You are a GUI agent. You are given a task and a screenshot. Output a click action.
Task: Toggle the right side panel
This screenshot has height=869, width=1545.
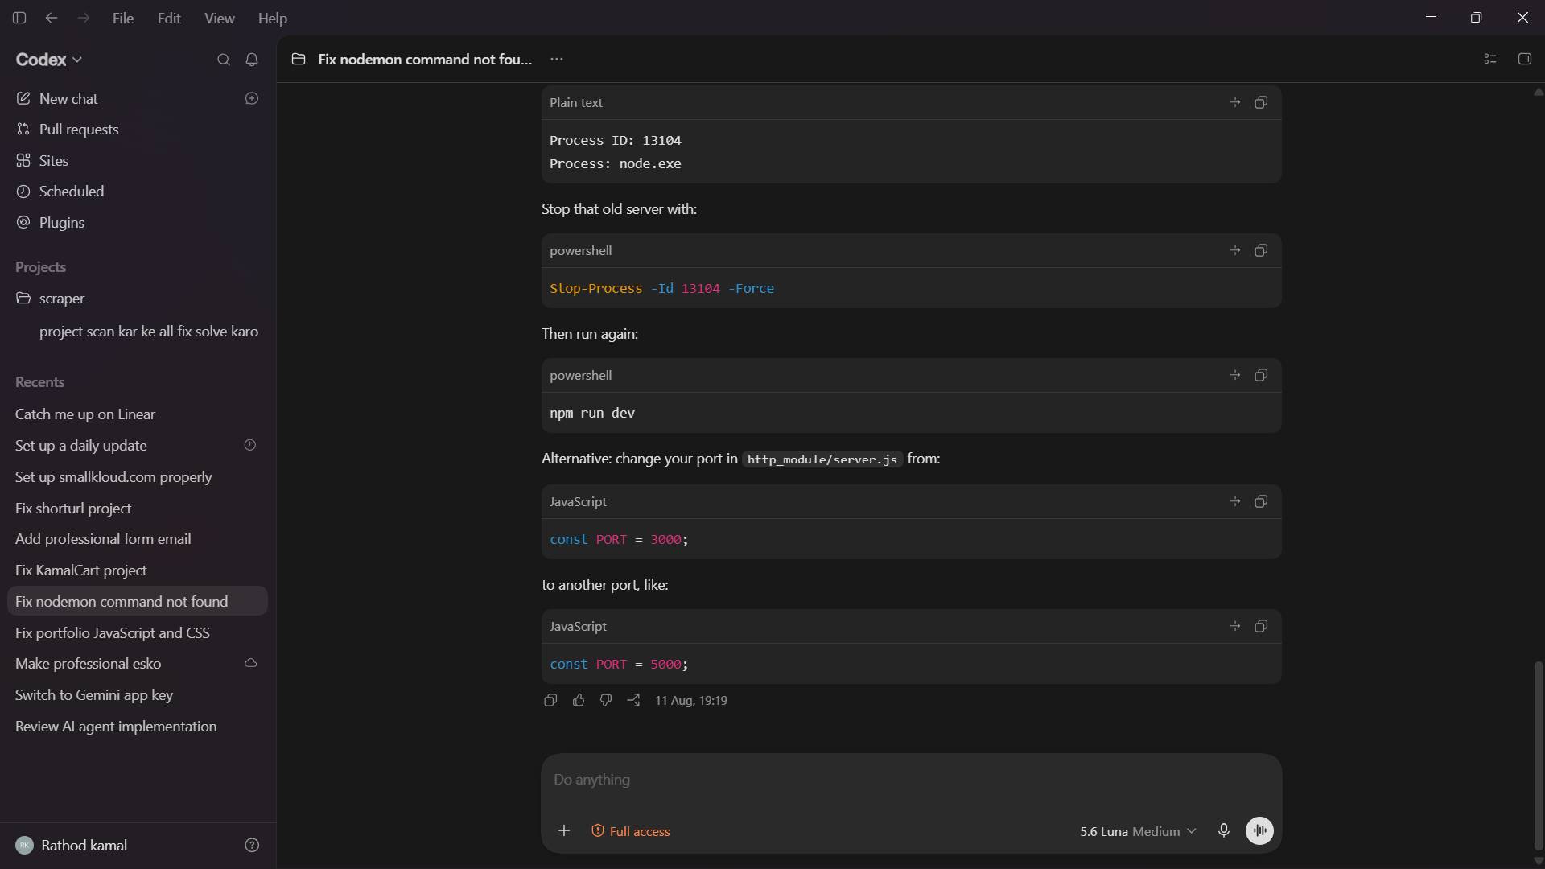1524,59
